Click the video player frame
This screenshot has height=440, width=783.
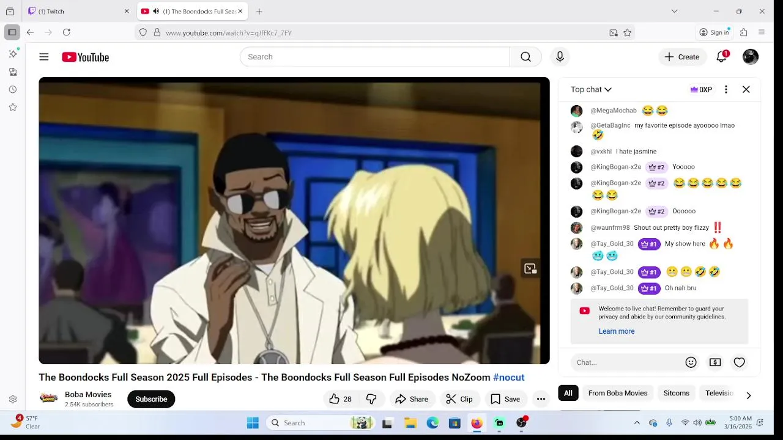click(294, 221)
